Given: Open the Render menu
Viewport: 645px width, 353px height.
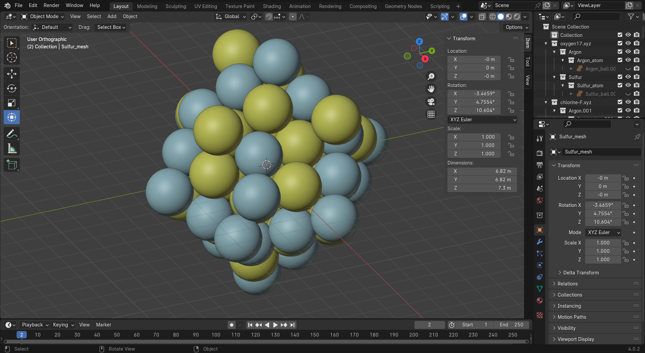Looking at the screenshot, I should [x=51, y=5].
